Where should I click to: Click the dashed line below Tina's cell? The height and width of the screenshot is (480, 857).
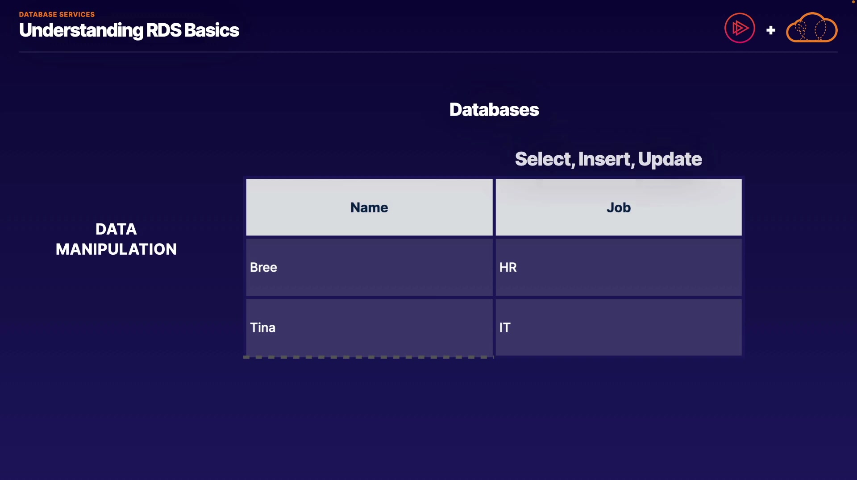click(x=368, y=357)
